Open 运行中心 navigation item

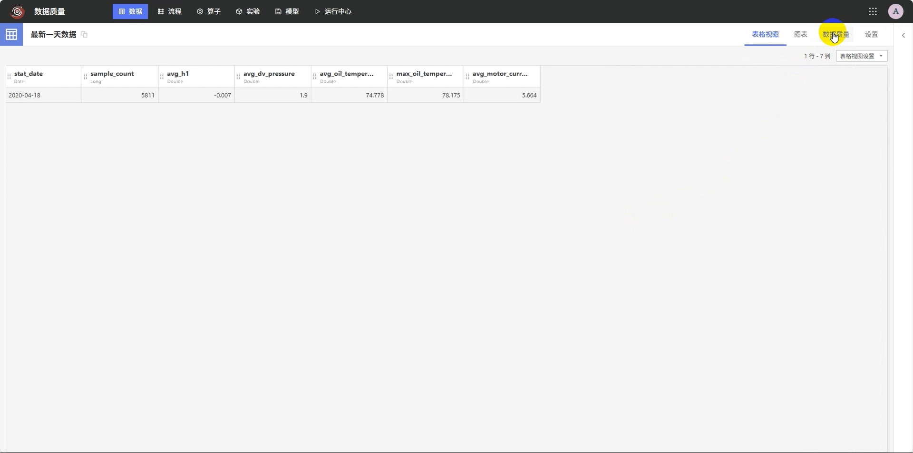click(x=333, y=11)
